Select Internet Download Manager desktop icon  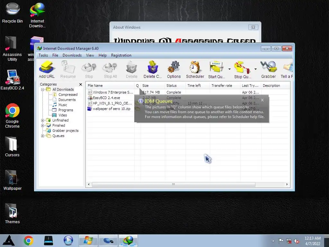pos(37,15)
